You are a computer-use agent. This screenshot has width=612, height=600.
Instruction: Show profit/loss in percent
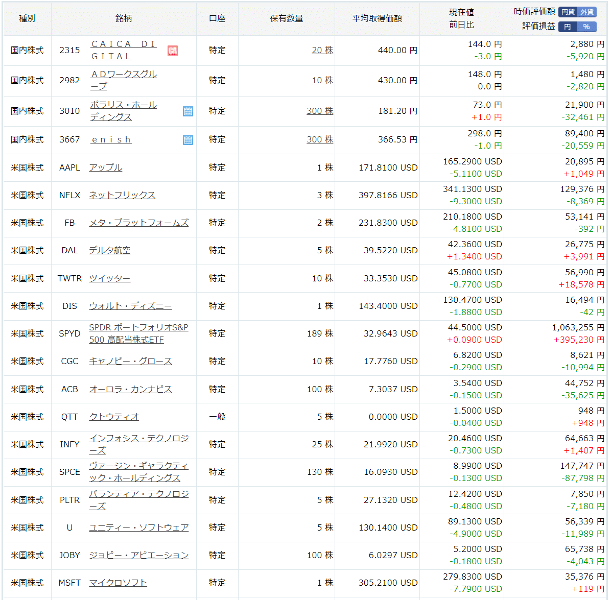[587, 27]
